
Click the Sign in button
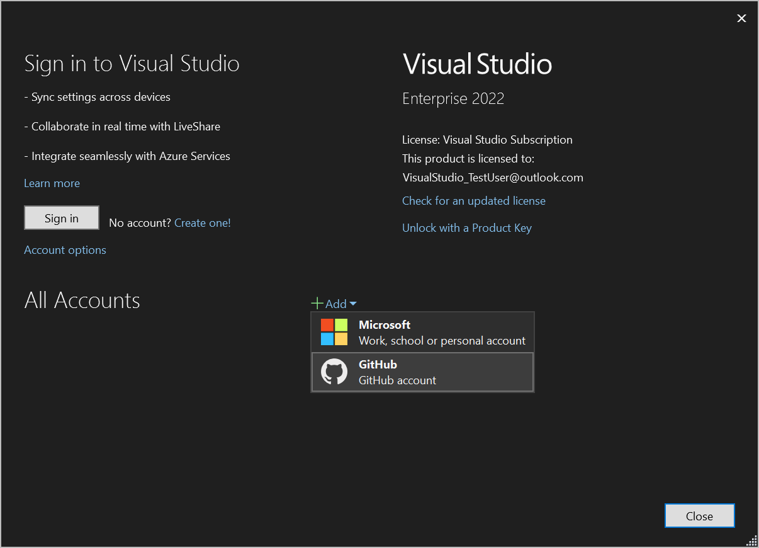(61, 217)
